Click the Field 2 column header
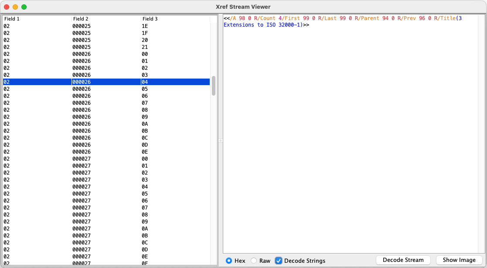 (x=83, y=19)
